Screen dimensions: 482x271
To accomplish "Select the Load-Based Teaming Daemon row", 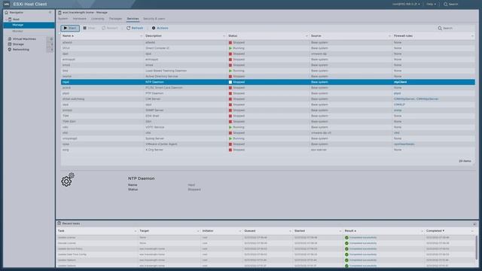I will pos(268,71).
